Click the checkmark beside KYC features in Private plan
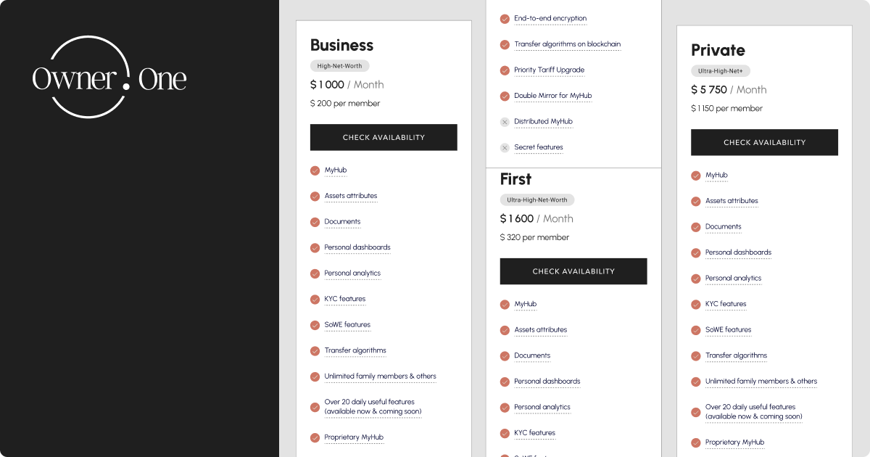Screen dimensions: 870x457 point(695,304)
